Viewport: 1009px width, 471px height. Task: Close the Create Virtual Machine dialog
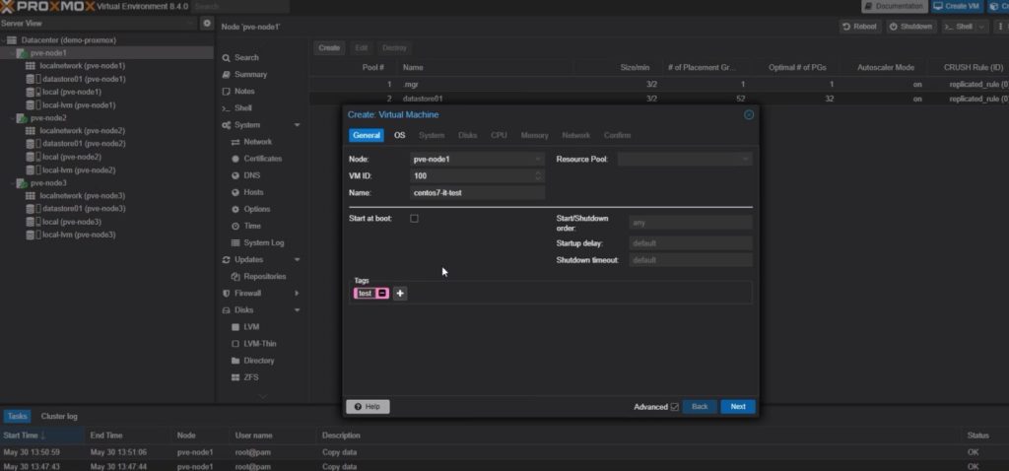749,114
